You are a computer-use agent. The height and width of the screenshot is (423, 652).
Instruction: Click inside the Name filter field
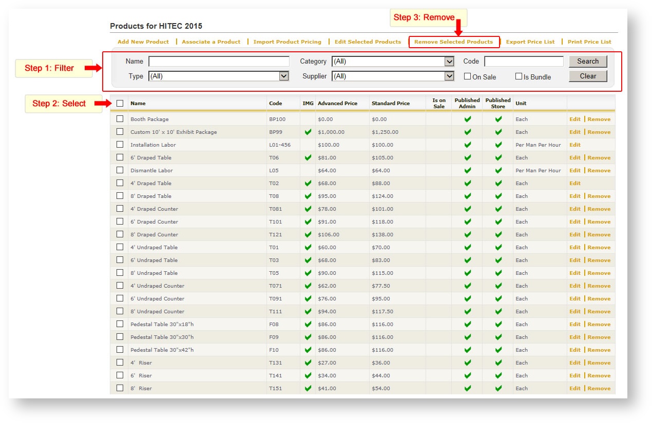point(218,61)
